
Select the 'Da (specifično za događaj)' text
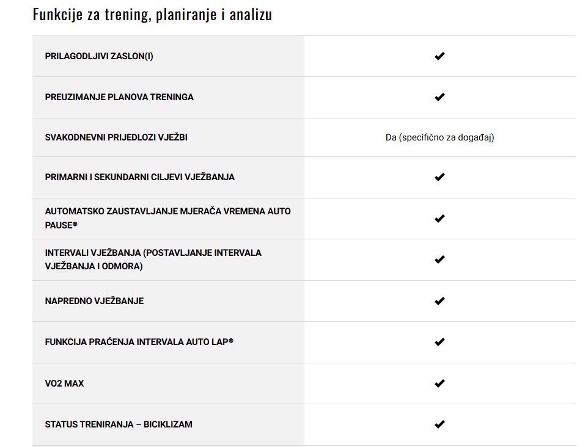click(440, 137)
